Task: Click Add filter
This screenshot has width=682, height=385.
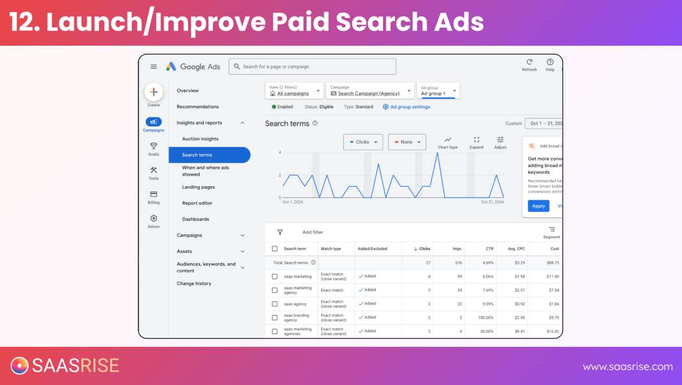Action: point(313,232)
